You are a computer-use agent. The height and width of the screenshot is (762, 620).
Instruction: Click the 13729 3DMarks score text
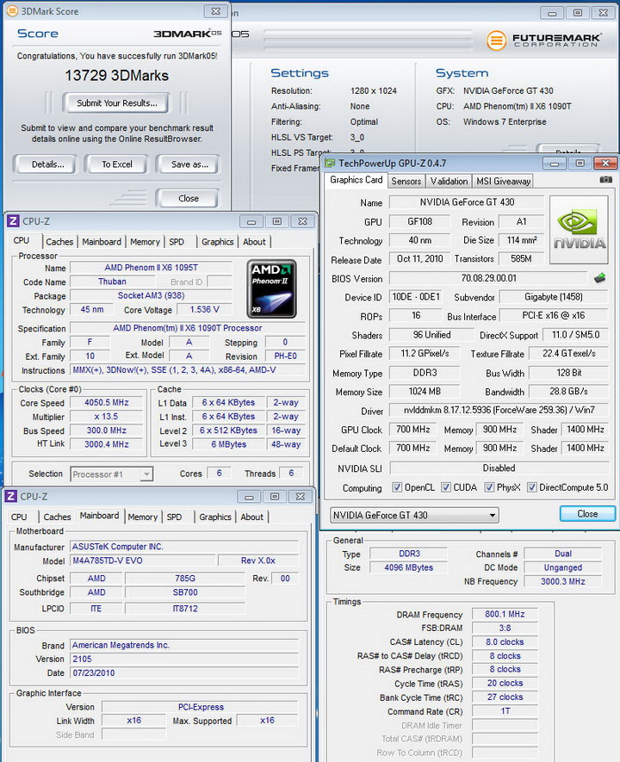116,75
